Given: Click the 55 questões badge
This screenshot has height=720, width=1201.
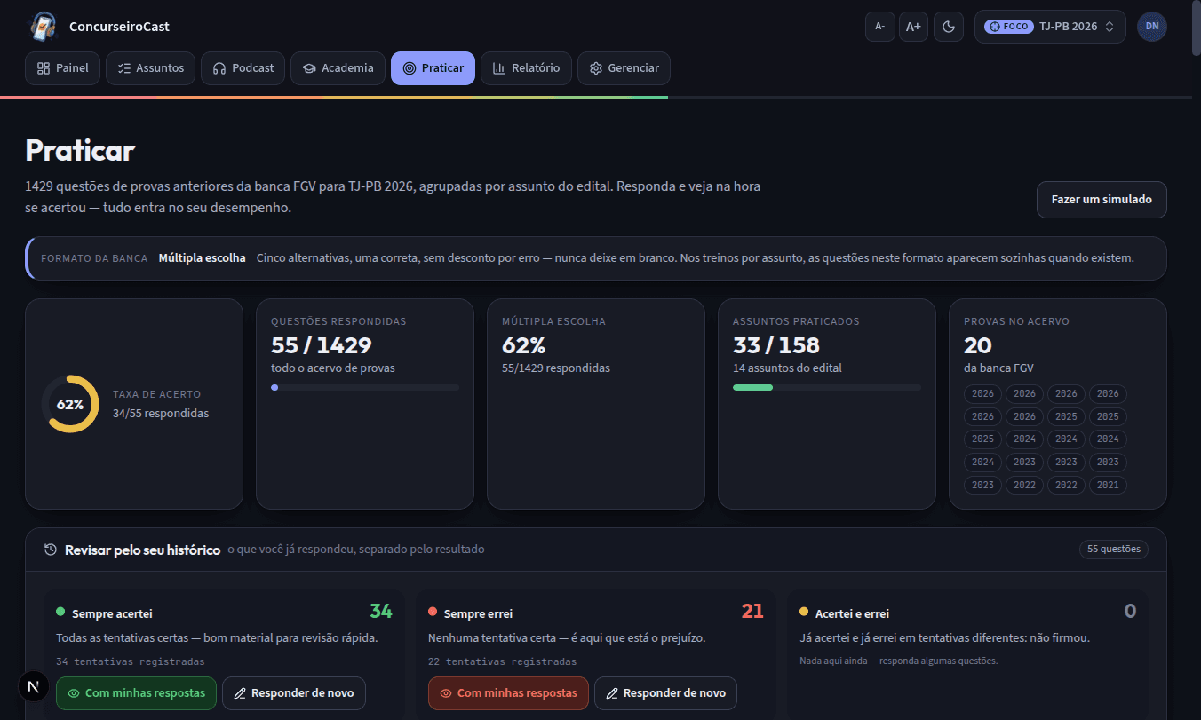Looking at the screenshot, I should click(1114, 550).
